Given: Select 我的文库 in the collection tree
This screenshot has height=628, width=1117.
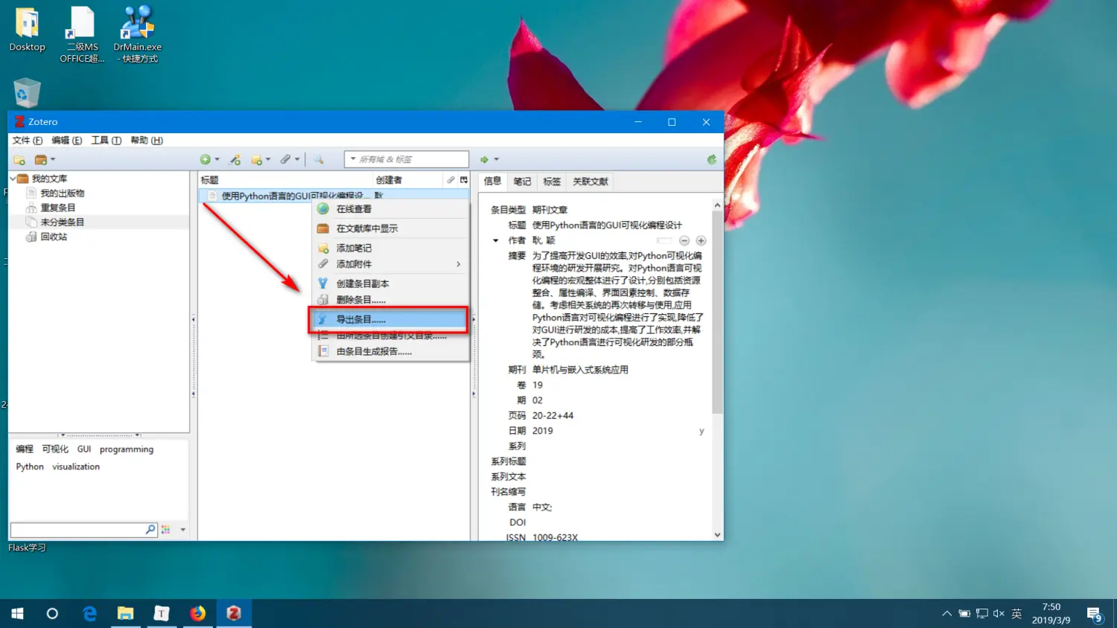Looking at the screenshot, I should click(49, 179).
